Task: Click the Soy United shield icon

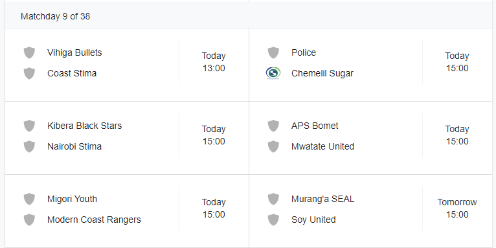Action: coord(273,220)
